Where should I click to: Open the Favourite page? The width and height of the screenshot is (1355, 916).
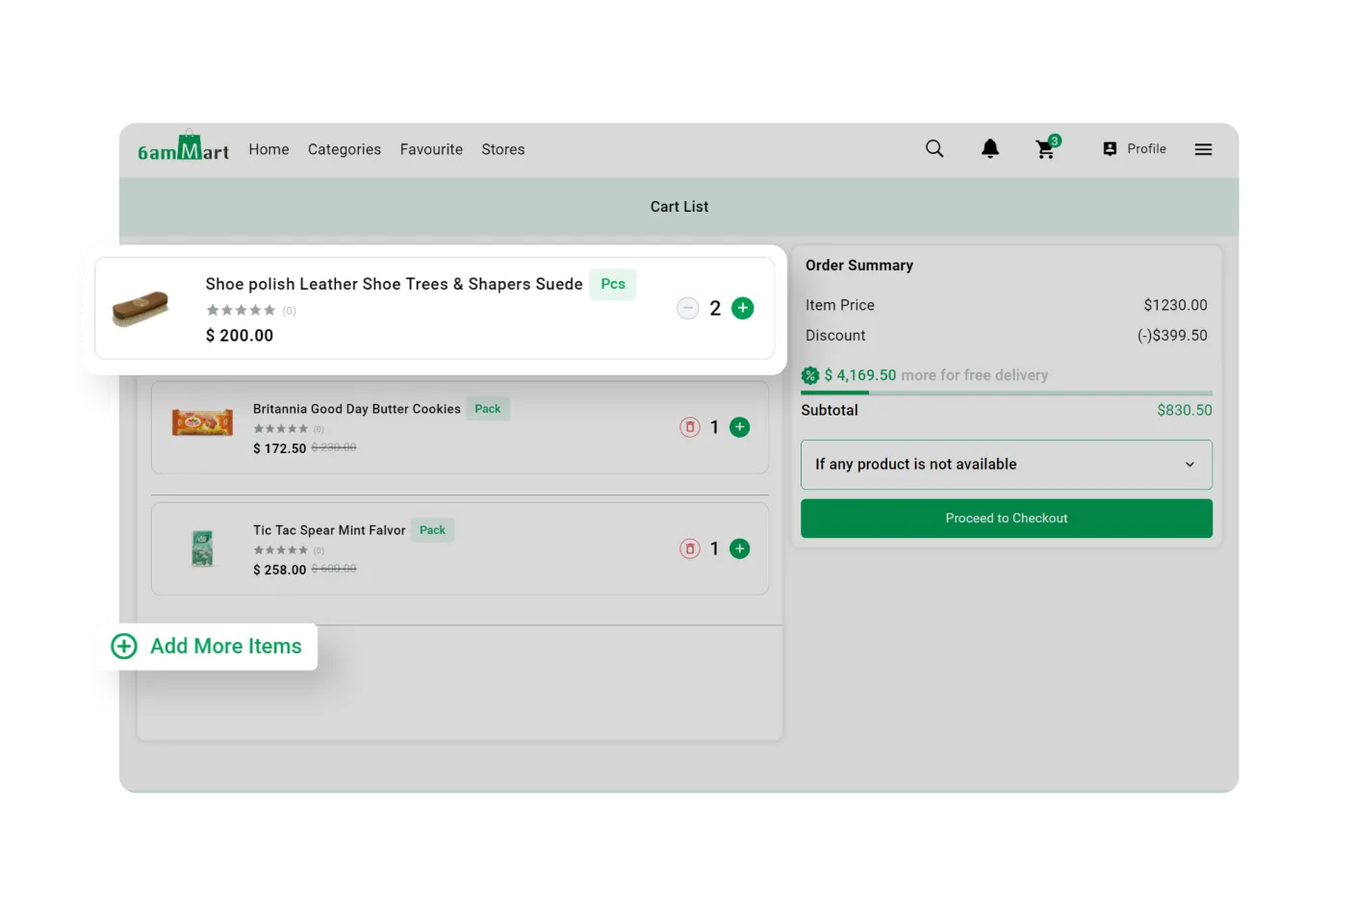431,149
